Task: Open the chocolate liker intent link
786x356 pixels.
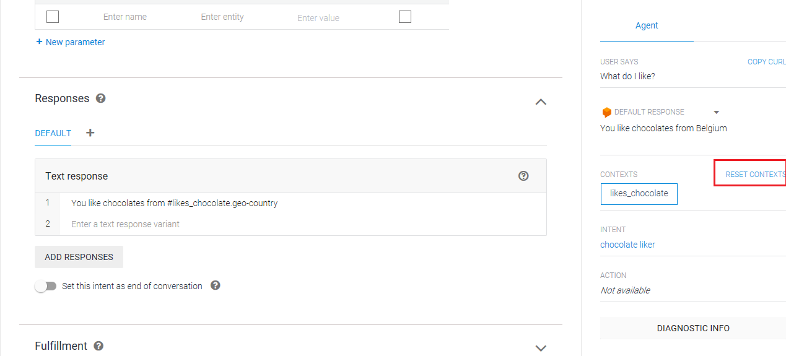Action: pos(627,245)
